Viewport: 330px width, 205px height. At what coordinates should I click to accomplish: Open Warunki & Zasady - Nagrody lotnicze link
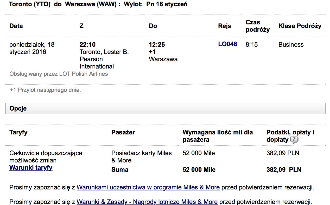pos(147,202)
